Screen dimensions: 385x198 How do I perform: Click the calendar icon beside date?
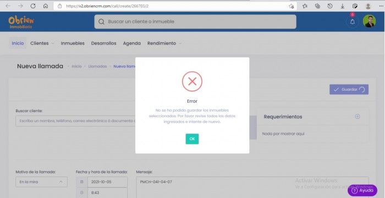pos(82,182)
